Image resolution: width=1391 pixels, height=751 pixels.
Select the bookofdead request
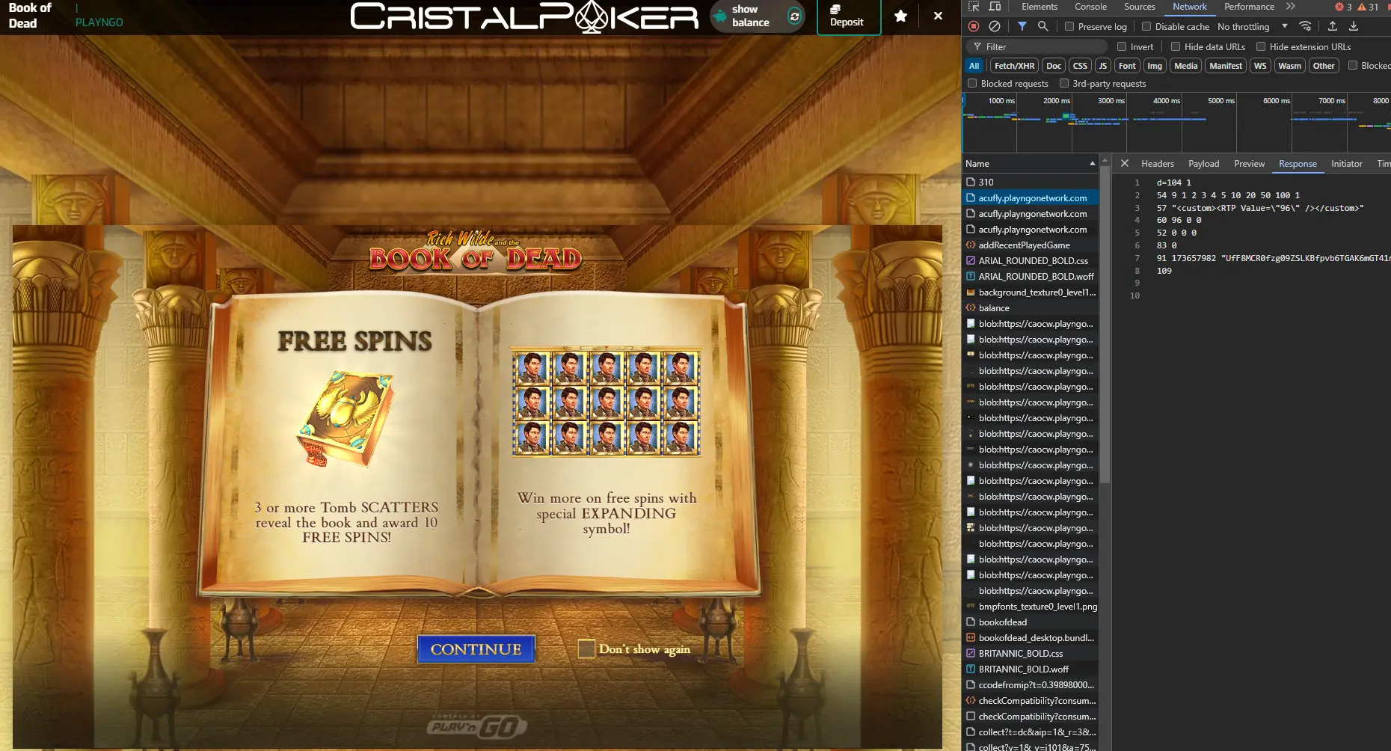(1031, 622)
